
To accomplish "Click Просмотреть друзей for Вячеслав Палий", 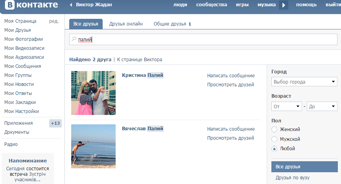I will (230, 138).
